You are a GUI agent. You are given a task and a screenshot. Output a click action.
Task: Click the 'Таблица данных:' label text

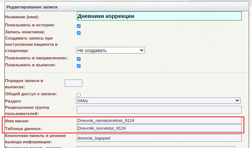23,129
